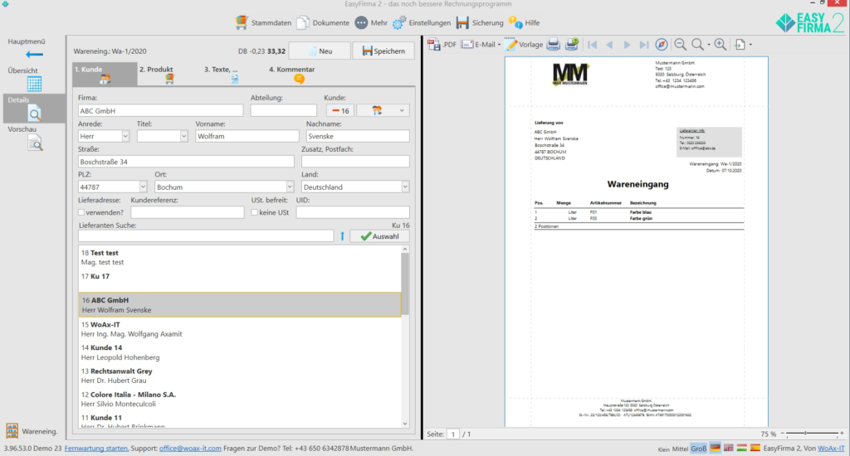850x456 pixels.
Task: Enable Lieferadresse verwenden checkbox
Action: 81,212
